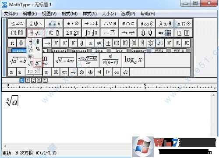Open the arrow symbols palette

coord(91,23)
